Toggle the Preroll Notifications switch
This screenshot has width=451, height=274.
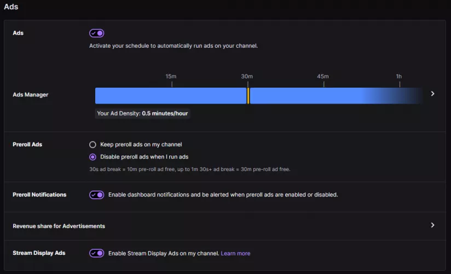tap(96, 195)
